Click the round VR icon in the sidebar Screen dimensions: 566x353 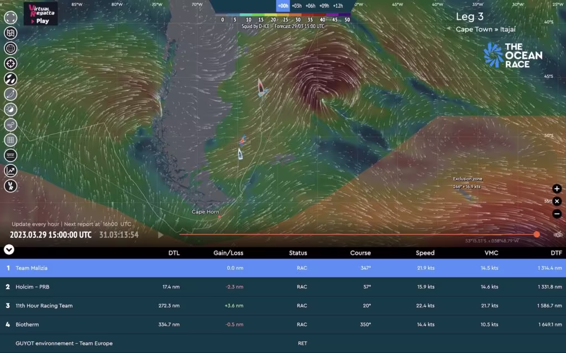[11, 186]
